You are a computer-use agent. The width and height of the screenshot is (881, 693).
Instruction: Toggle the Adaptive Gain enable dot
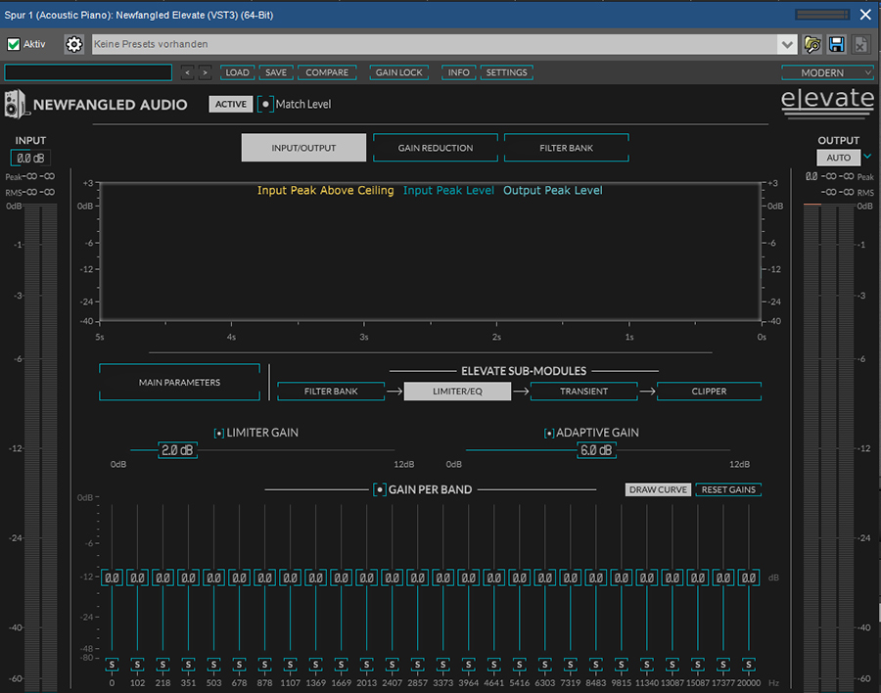(549, 434)
